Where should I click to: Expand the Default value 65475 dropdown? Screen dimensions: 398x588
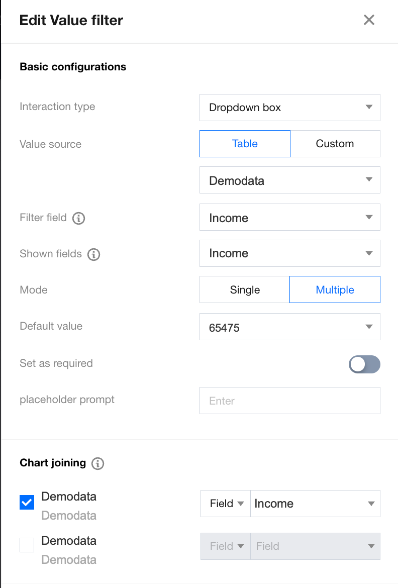[289, 327]
